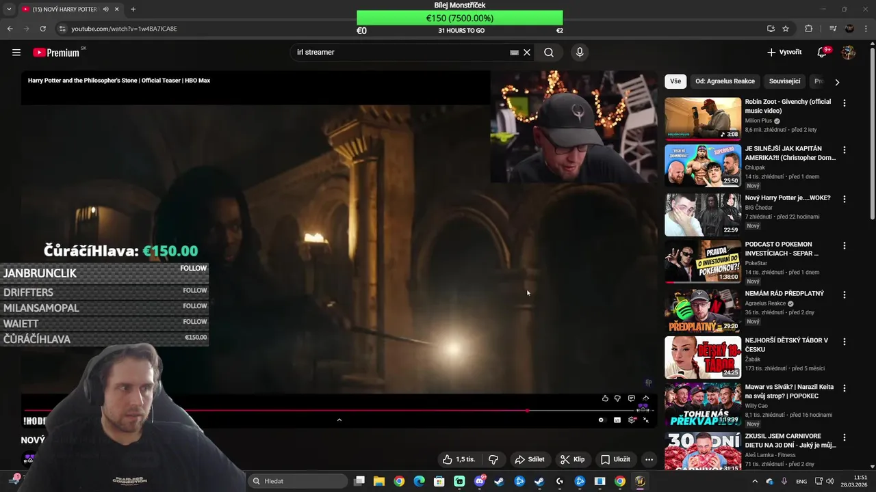
Task: Go back with the browser arrow
Action: [x=10, y=29]
